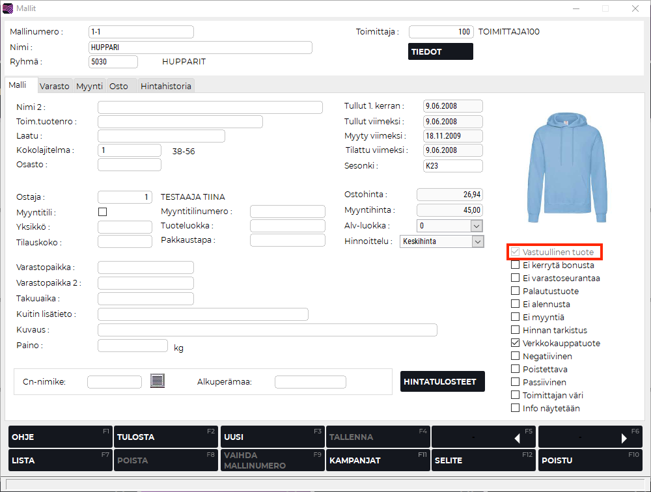Click into the Kuvaus text field

[x=267, y=330]
